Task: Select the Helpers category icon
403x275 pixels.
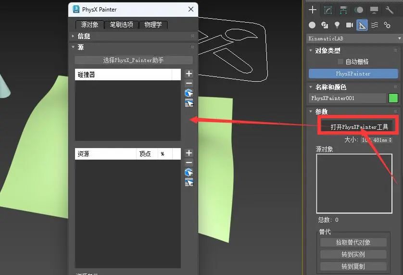Action: tap(362, 25)
